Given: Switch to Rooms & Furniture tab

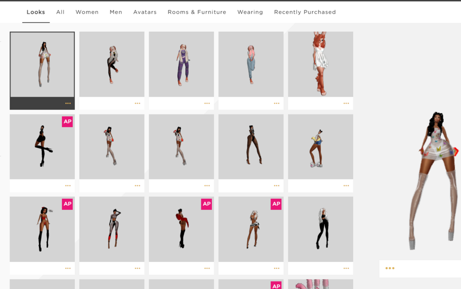Looking at the screenshot, I should point(197,12).
